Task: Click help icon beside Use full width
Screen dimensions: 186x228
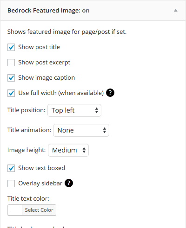Action: pos(110,93)
